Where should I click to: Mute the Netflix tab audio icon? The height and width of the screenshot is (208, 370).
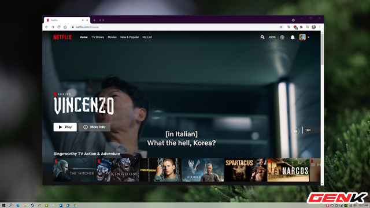[83, 20]
